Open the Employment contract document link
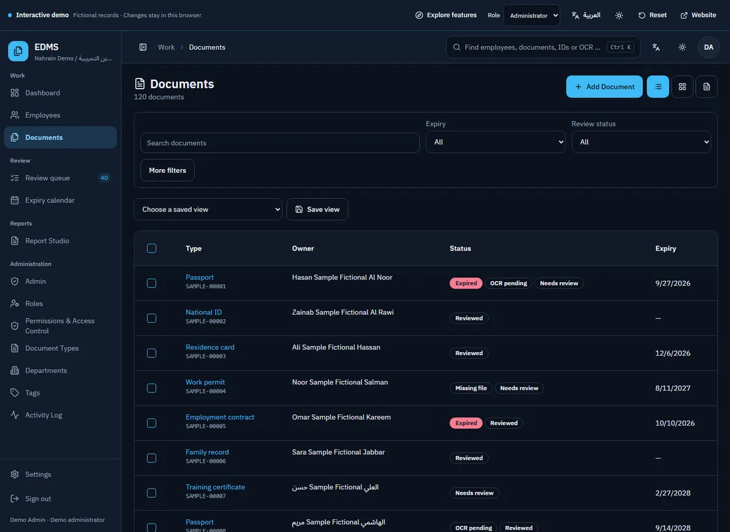This screenshot has width=730, height=532. [x=220, y=417]
